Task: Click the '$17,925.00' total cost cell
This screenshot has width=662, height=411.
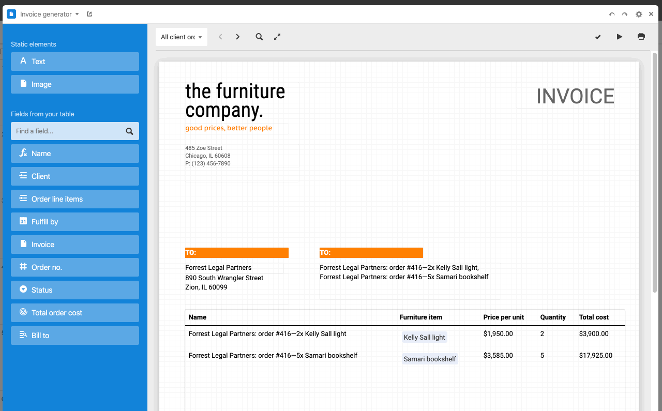Action: tap(596, 356)
